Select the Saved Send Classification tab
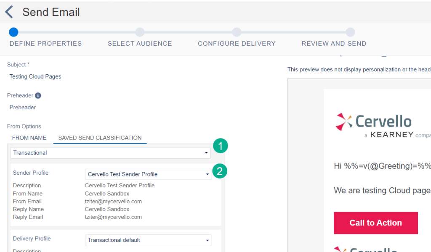The height and width of the screenshot is (252, 431). pos(100,138)
